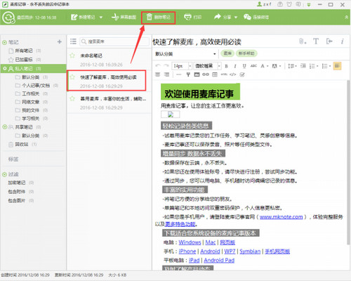Open the 未命名笔记 note
The width and height of the screenshot is (351, 281).
(109, 60)
